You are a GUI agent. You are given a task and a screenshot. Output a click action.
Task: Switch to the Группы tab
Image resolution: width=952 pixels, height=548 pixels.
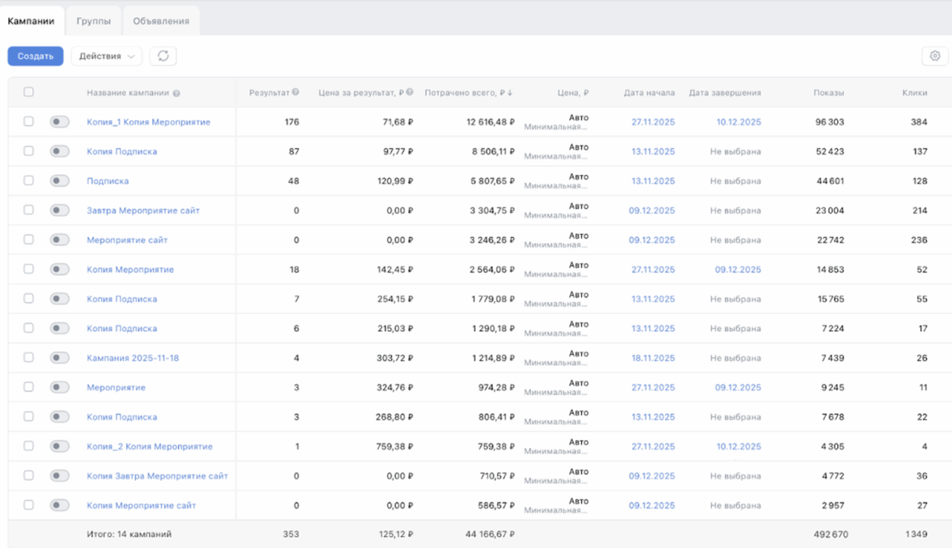pos(94,21)
